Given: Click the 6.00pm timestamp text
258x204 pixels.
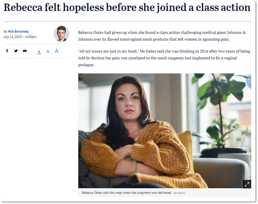Looking at the screenshot, I should [31, 37].
